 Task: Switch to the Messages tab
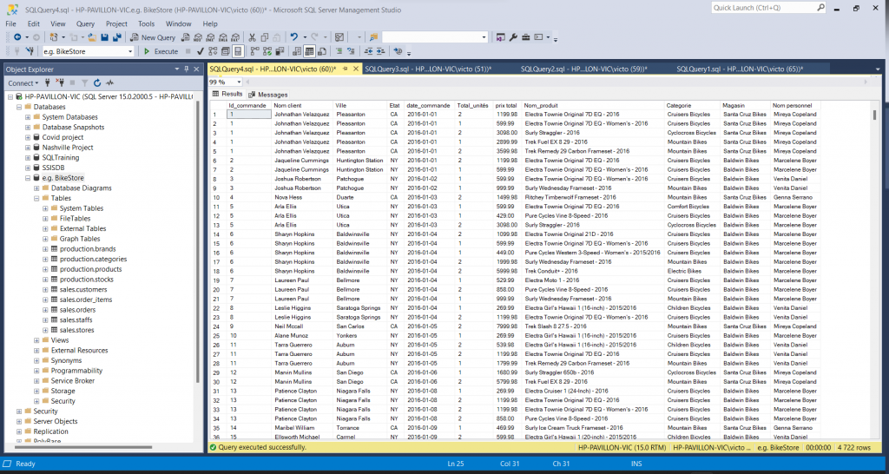(x=269, y=95)
